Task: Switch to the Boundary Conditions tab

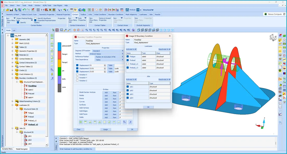Action: coord(116,15)
